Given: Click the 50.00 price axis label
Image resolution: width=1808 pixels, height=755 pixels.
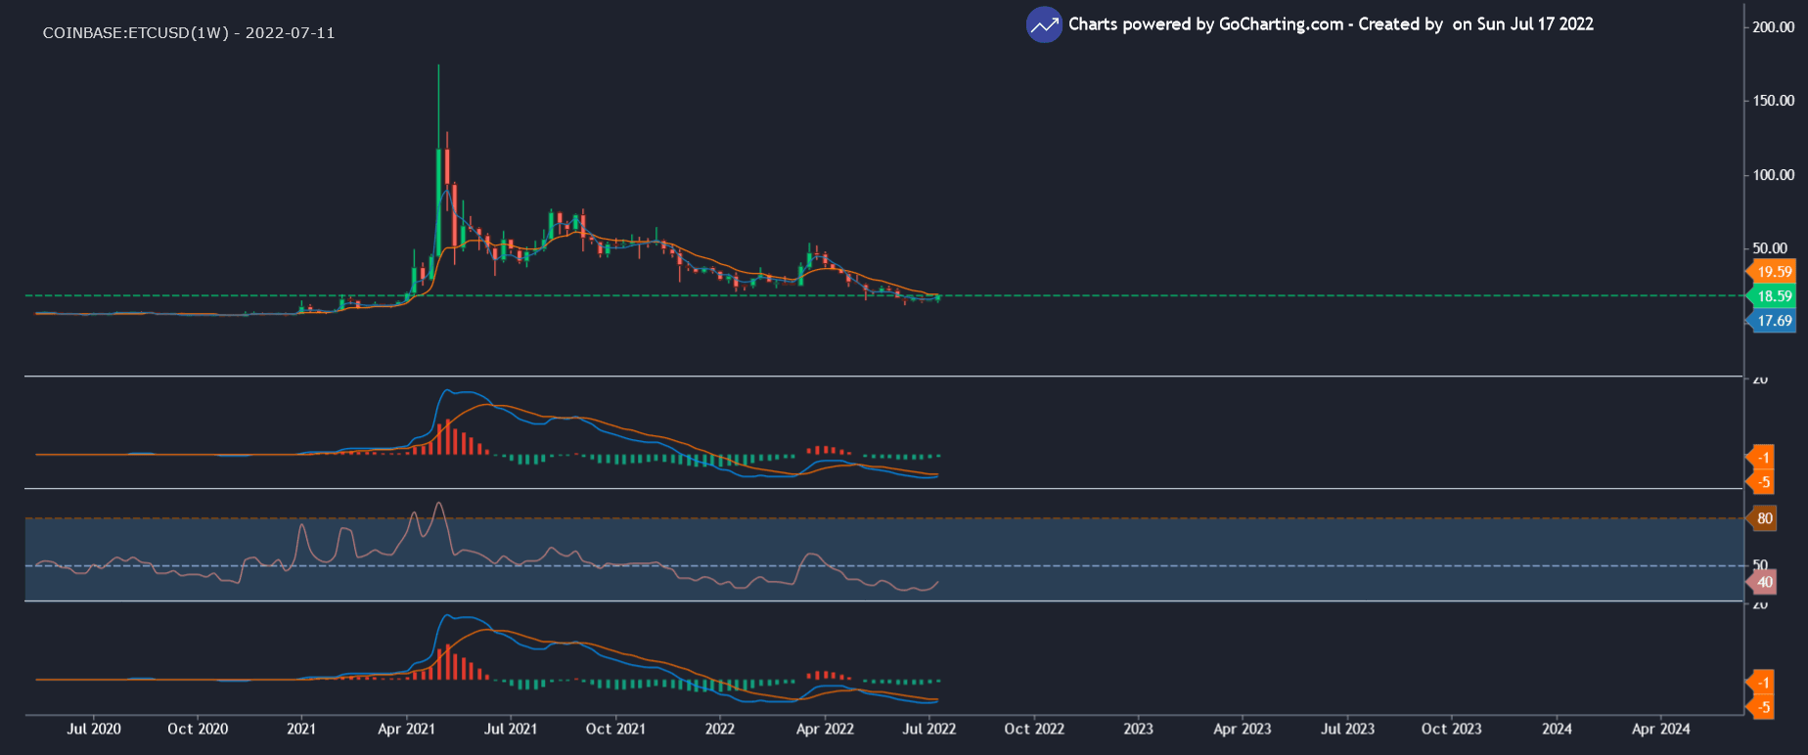Looking at the screenshot, I should [x=1770, y=248].
